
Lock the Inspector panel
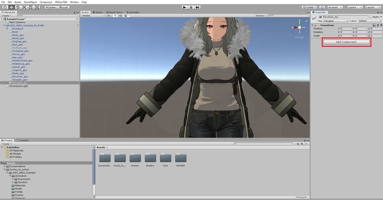[378, 12]
